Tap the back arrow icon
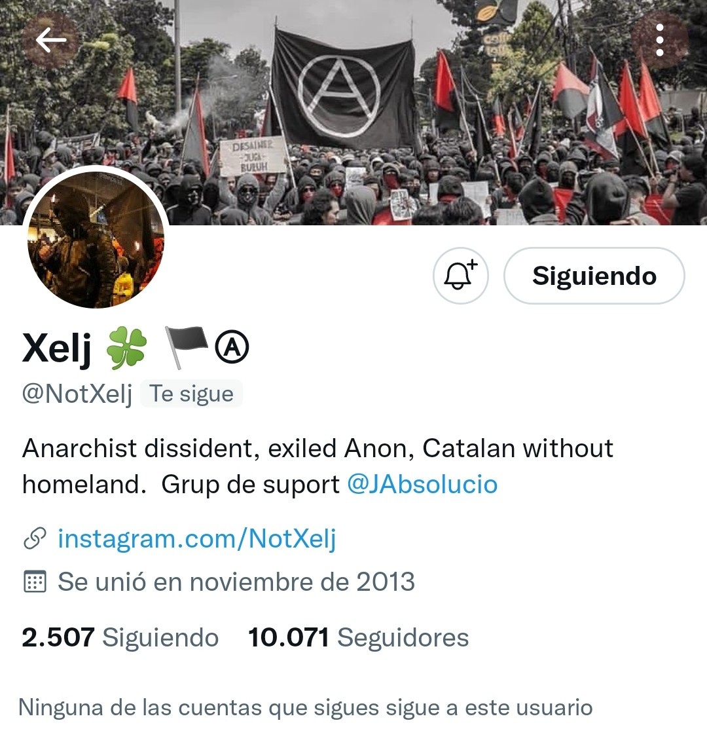 pyautogui.click(x=50, y=40)
